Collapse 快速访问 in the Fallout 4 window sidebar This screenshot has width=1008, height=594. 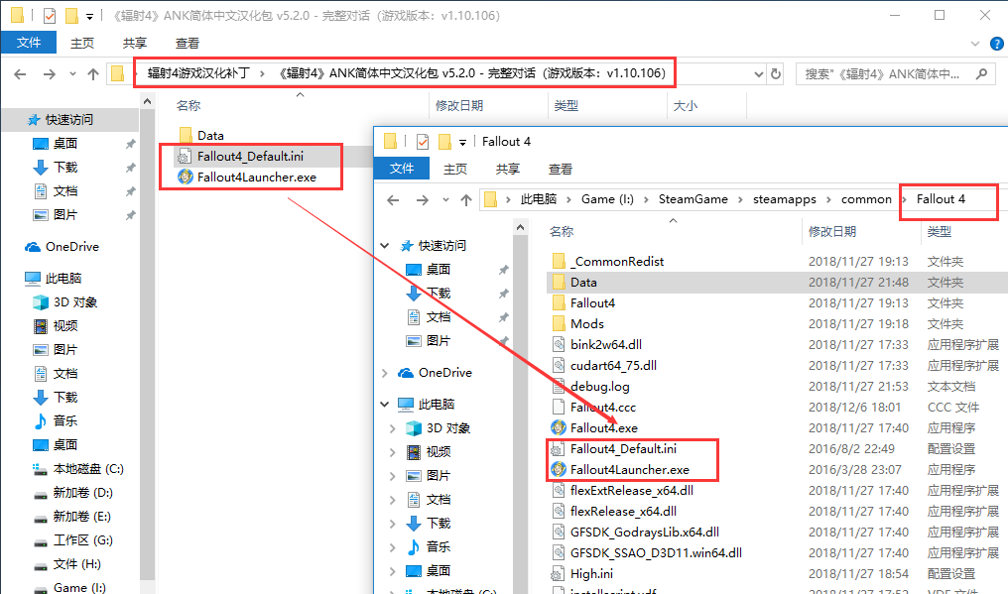coord(384,246)
